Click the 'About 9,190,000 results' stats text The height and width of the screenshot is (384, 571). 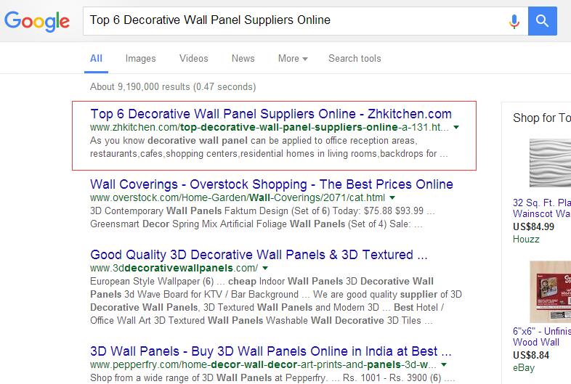(x=173, y=86)
